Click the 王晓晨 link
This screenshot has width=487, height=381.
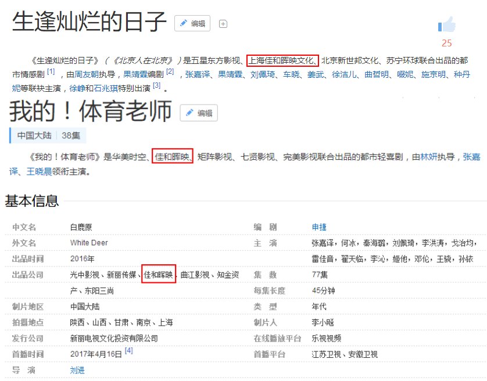pos(39,171)
